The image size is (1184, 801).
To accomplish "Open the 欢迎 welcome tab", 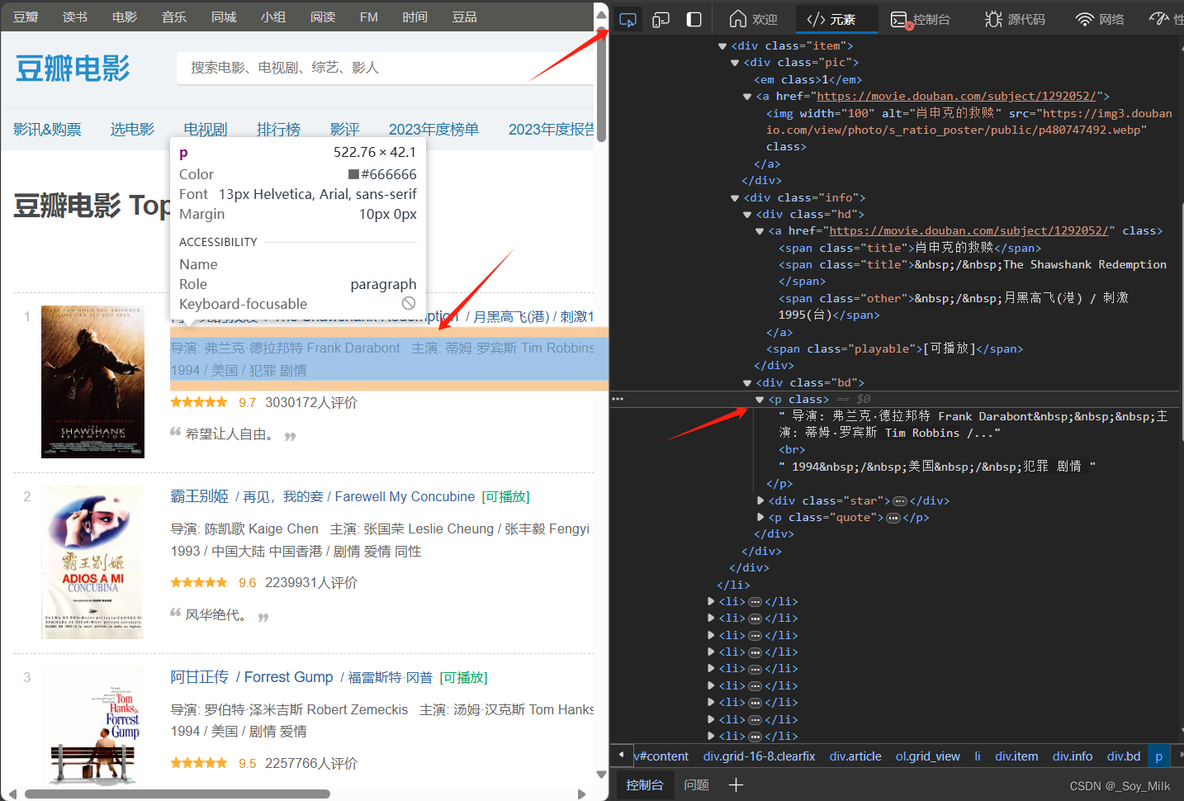I will pyautogui.click(x=754, y=19).
